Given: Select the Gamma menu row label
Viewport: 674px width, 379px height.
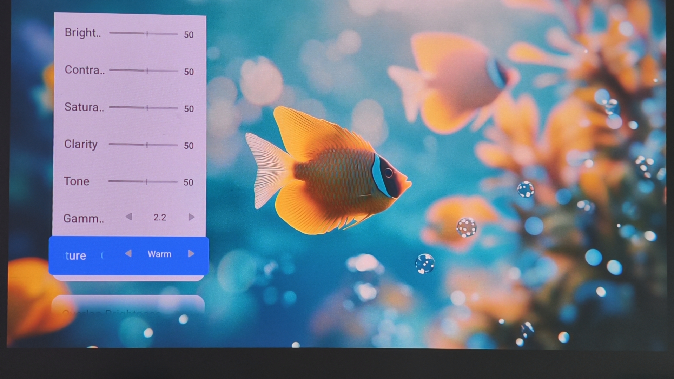Looking at the screenshot, I should 84,219.
